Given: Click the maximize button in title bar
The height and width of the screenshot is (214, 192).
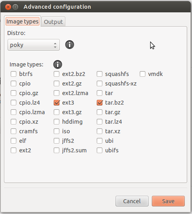Looking at the screenshot, I should click(16, 7).
